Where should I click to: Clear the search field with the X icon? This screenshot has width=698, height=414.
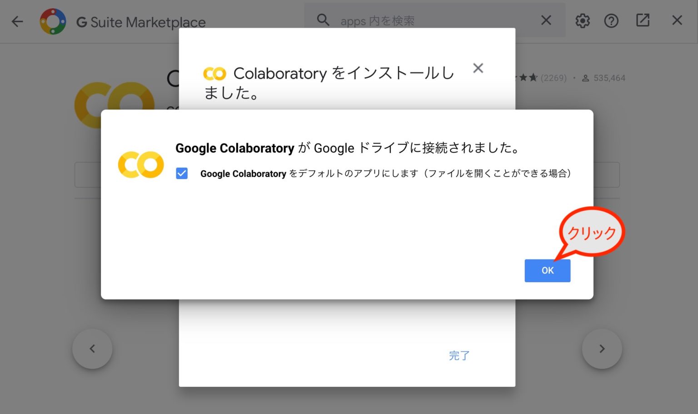(x=546, y=20)
